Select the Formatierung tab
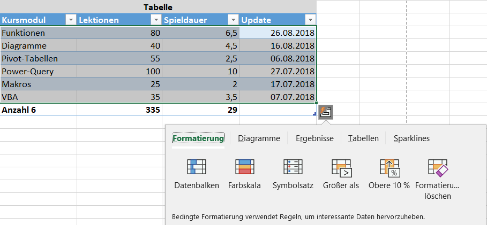Screen dimensions: 487x225 (198, 138)
